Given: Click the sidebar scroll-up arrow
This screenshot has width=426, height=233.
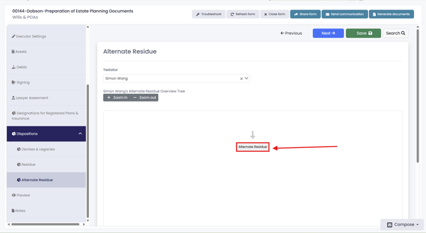Looking at the screenshot, I should tap(88, 27).
